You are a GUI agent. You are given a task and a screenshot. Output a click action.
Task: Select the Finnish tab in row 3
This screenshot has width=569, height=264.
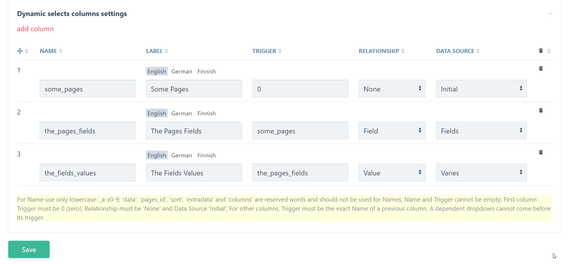(206, 155)
